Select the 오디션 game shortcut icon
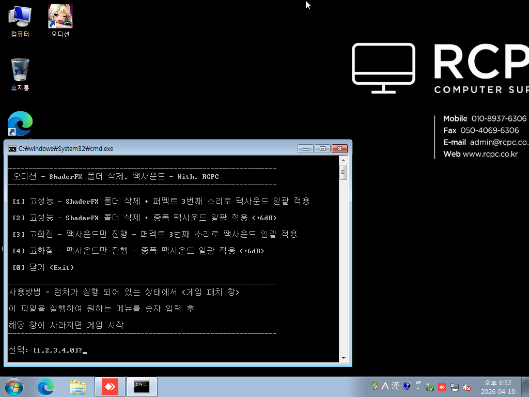 click(60, 21)
